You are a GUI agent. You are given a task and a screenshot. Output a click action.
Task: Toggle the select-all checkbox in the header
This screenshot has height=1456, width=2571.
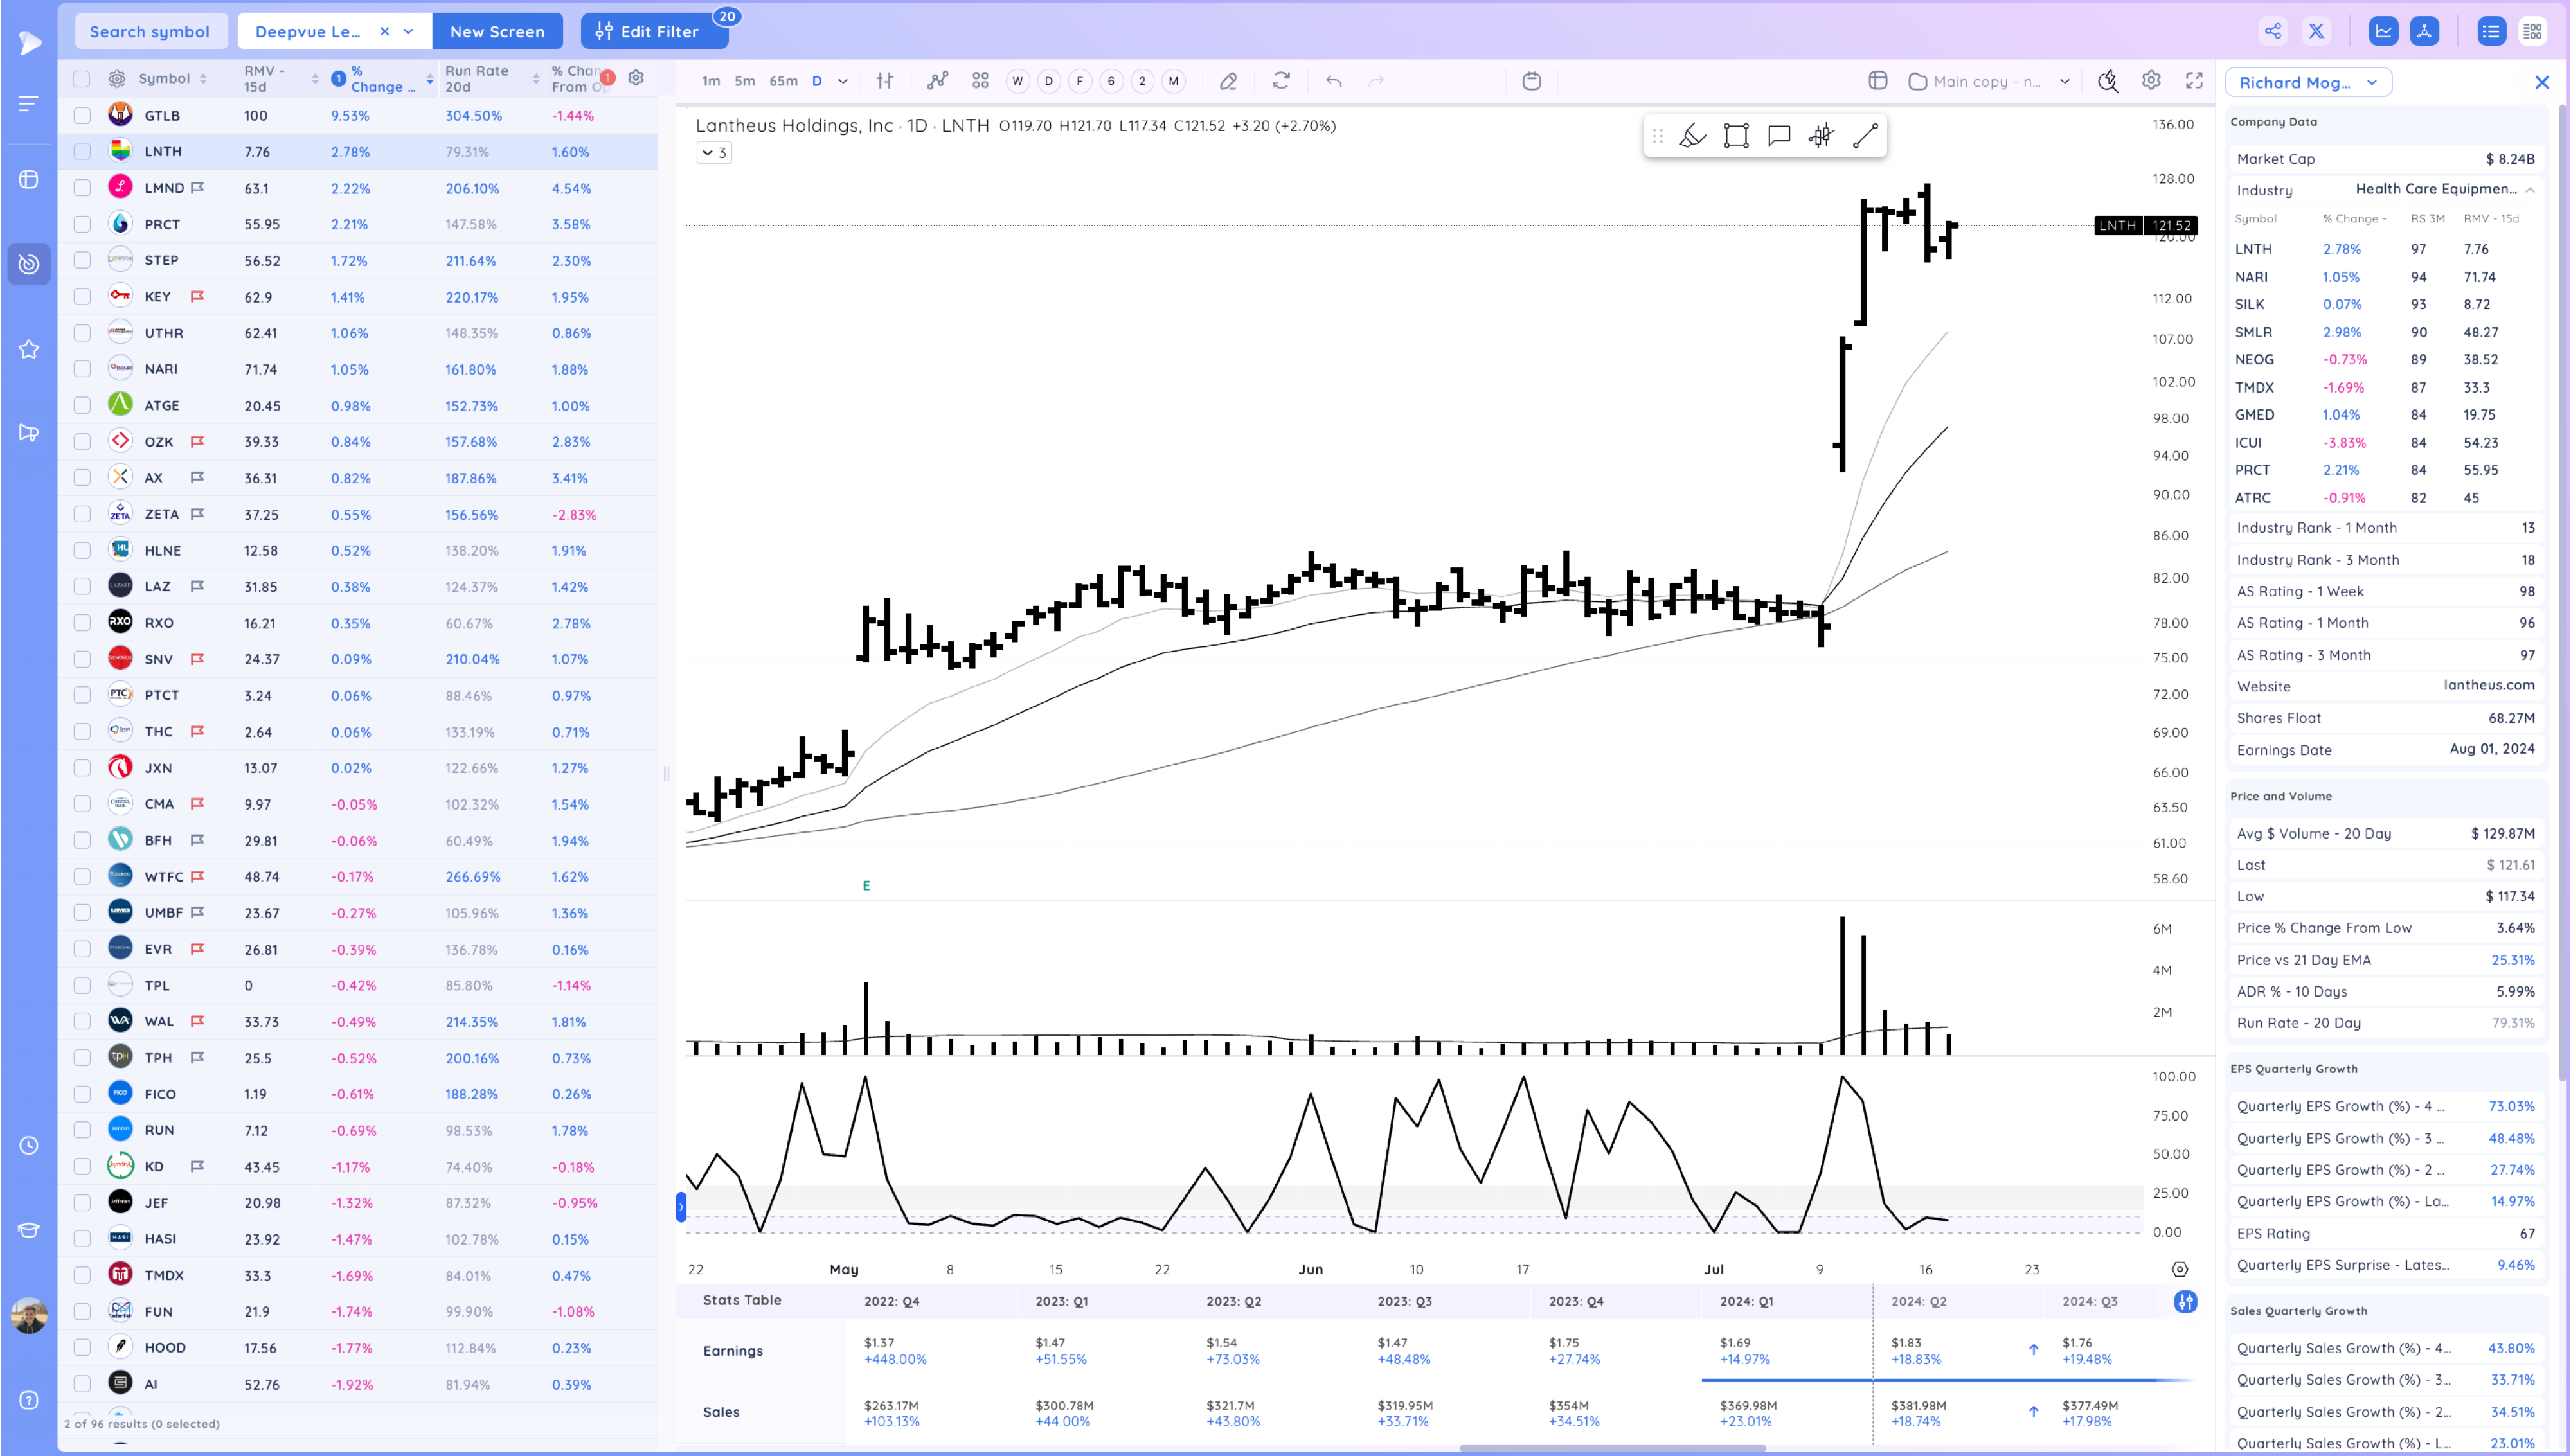[82, 79]
